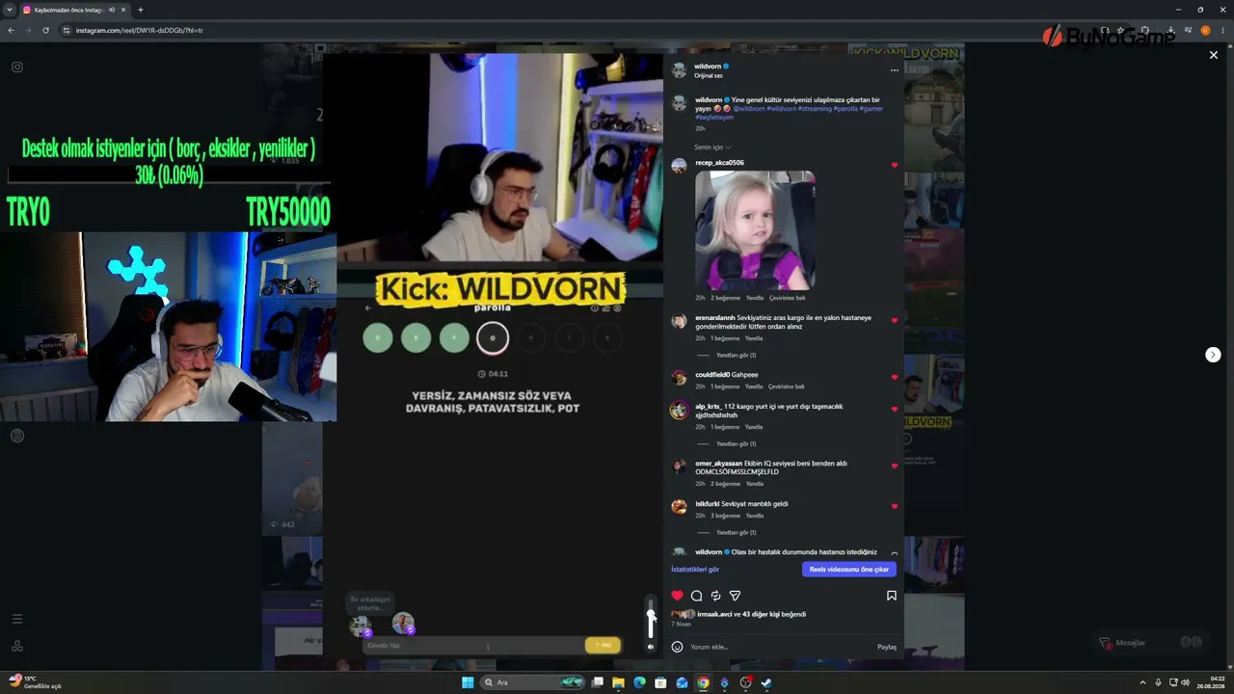Share the reel with the paper plane icon

(x=735, y=596)
